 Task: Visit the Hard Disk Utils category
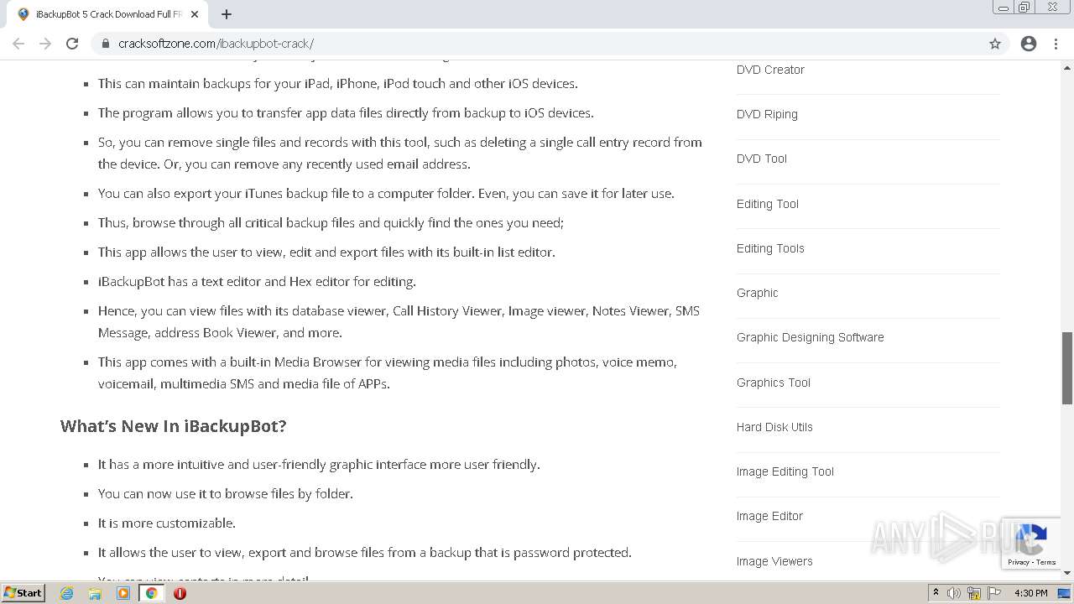pyautogui.click(x=774, y=427)
